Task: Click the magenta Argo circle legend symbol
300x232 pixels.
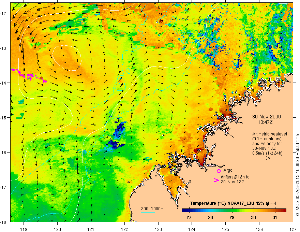Action: [219, 171]
